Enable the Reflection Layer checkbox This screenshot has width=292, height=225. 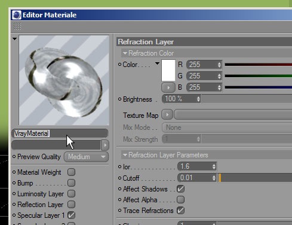point(71,205)
